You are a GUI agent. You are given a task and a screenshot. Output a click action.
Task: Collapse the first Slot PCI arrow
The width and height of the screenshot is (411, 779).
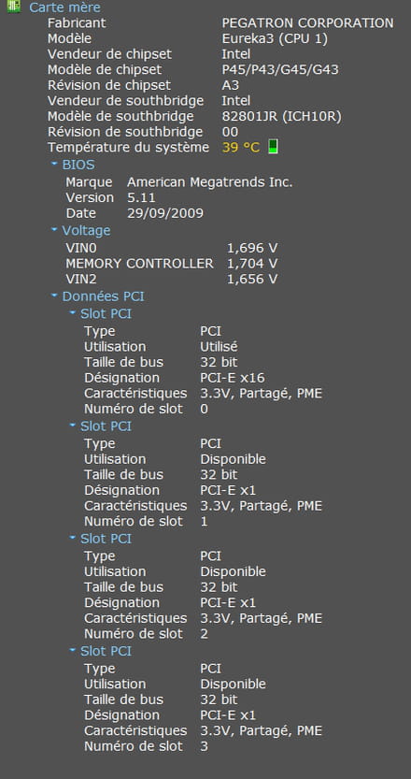pyautogui.click(x=73, y=313)
